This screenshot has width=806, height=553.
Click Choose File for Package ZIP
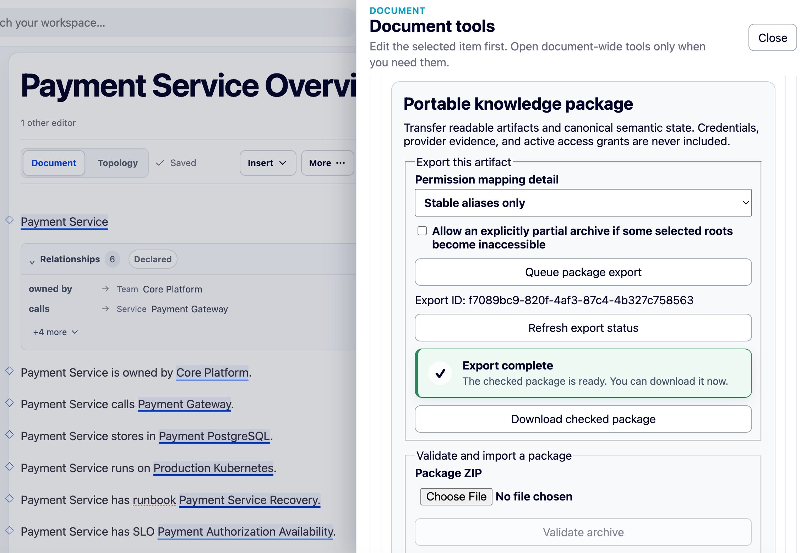coord(456,497)
